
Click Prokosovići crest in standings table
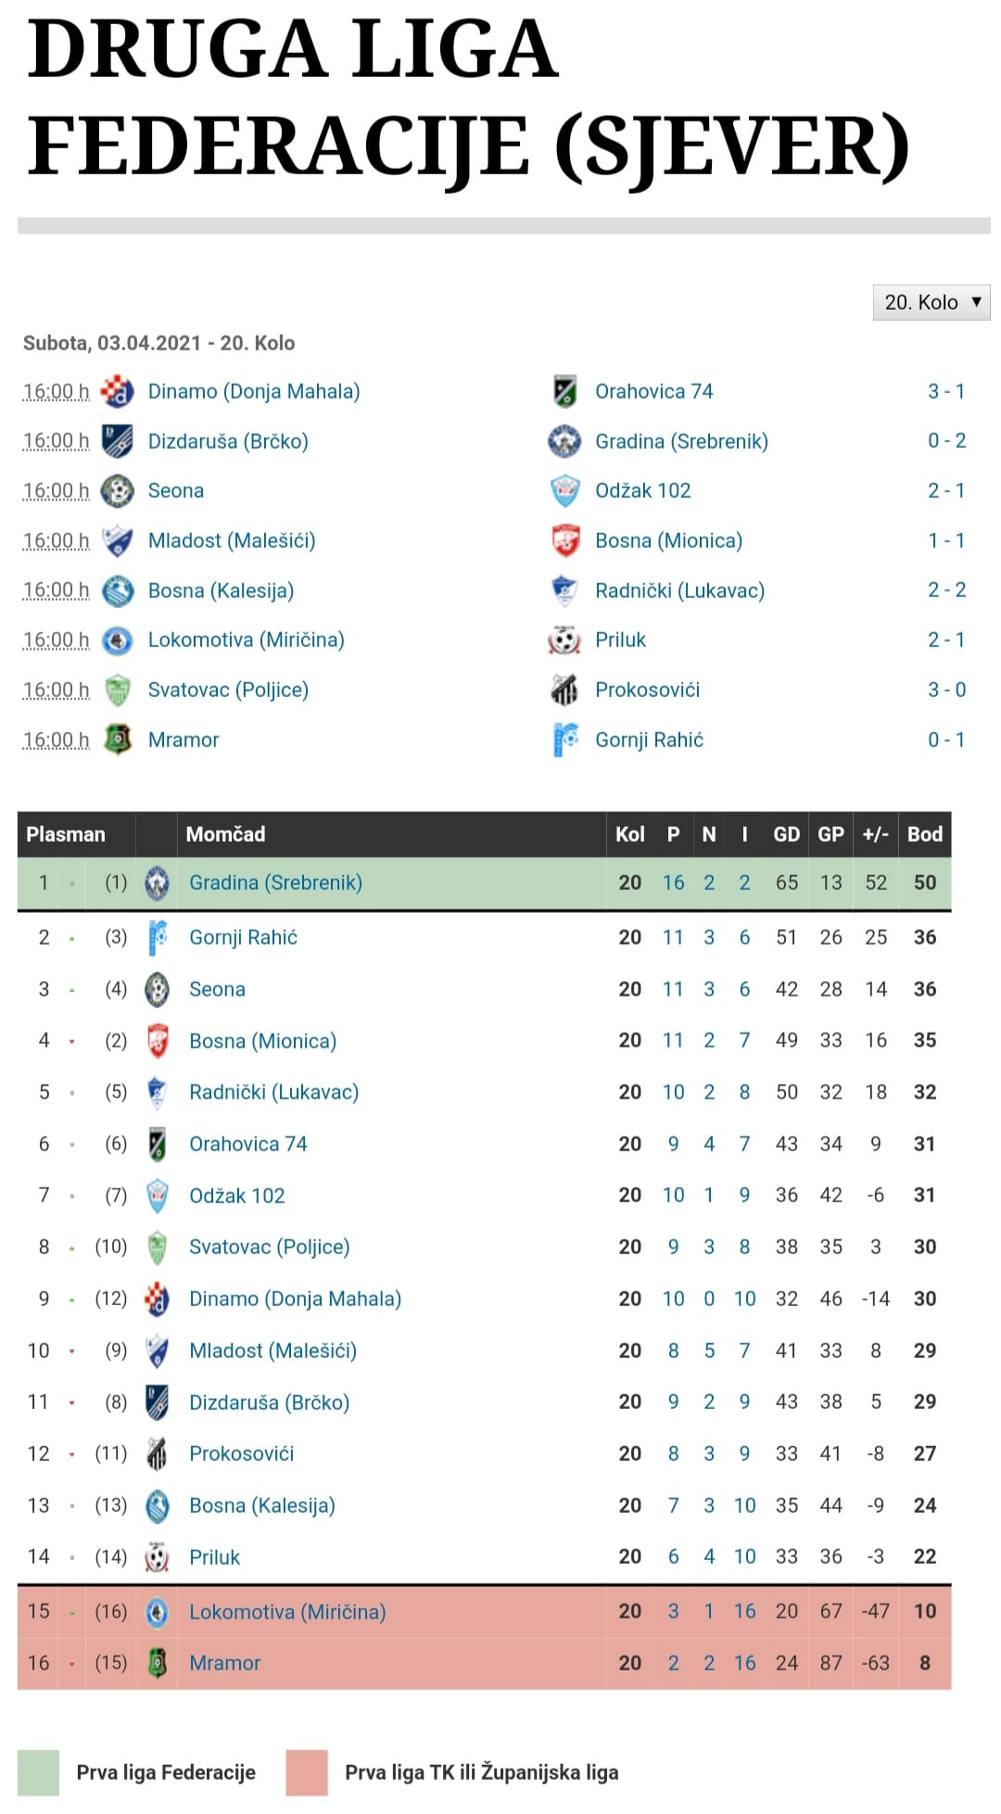click(158, 1454)
